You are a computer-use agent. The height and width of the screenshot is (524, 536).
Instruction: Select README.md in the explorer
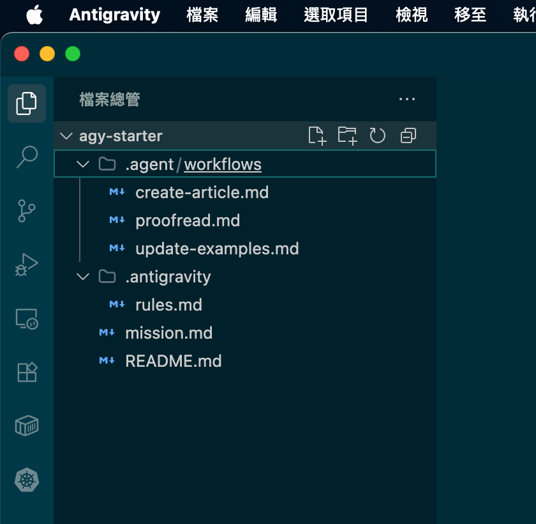click(173, 361)
